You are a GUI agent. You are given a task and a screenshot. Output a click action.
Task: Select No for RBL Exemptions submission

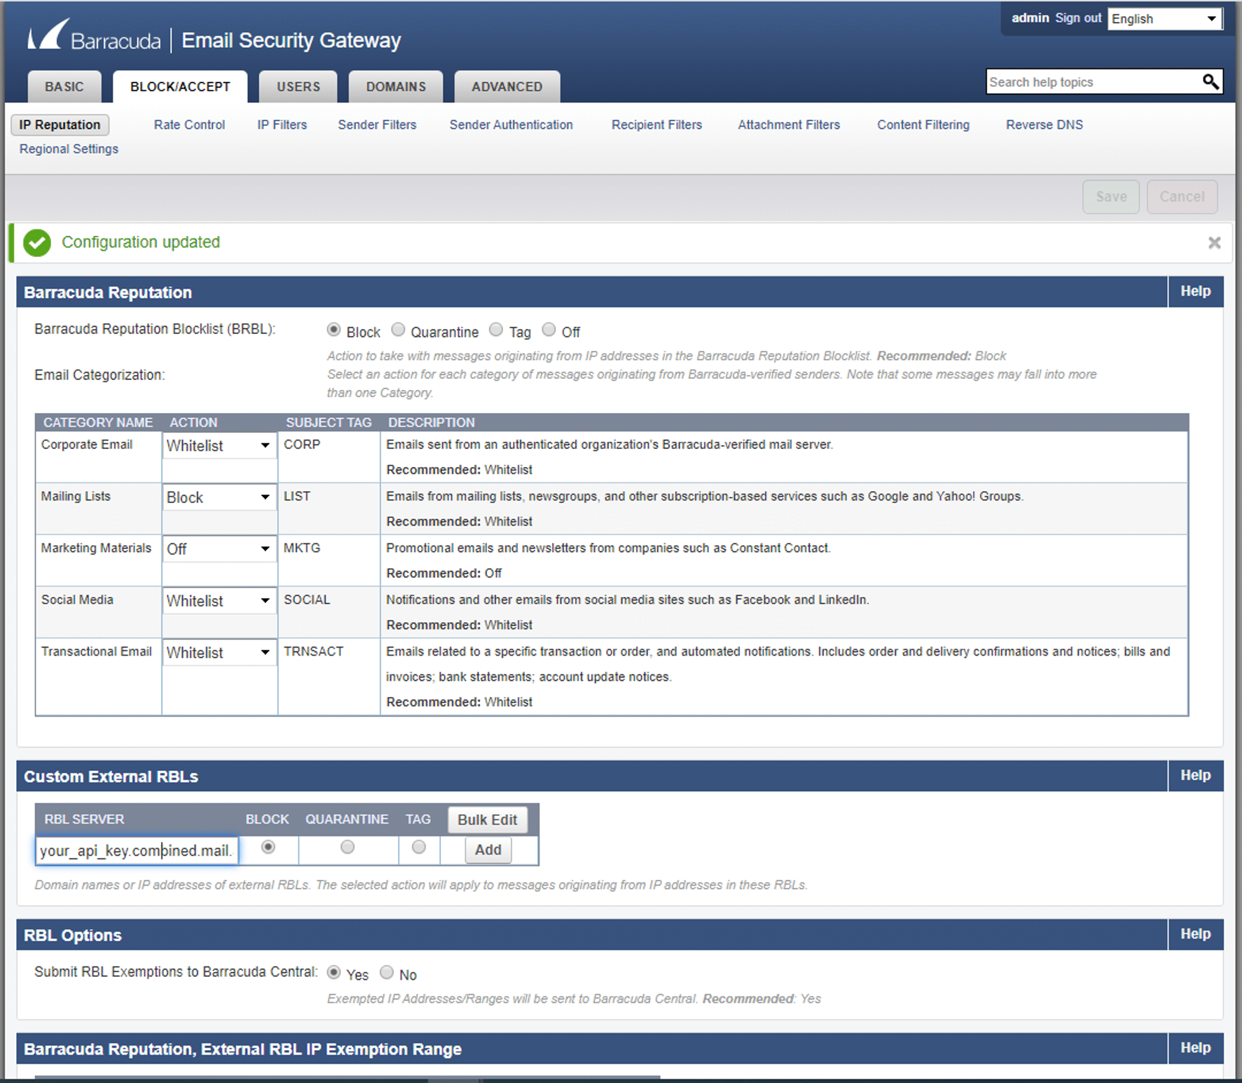click(x=386, y=972)
